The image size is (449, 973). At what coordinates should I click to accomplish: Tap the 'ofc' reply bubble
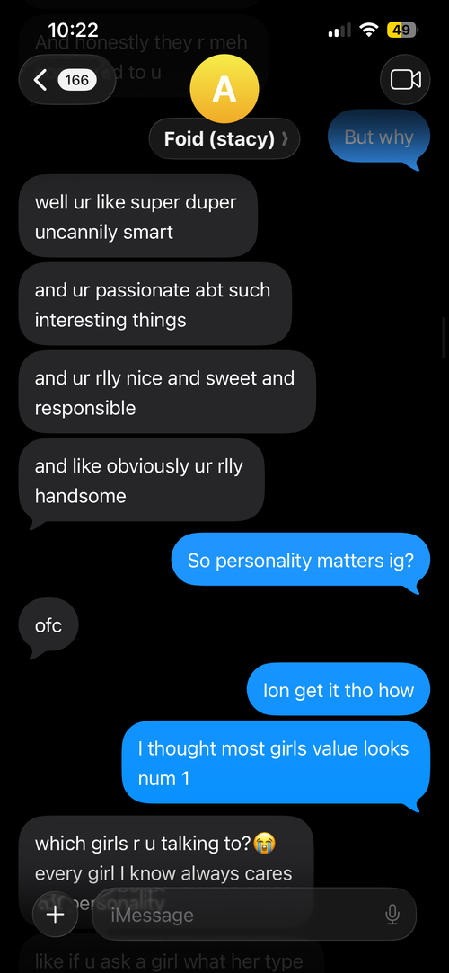(49, 625)
